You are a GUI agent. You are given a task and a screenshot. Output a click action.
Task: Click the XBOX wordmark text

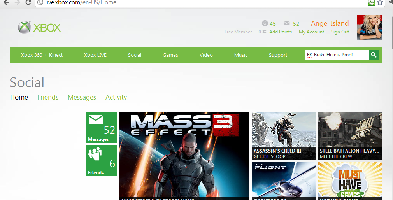pos(47,28)
